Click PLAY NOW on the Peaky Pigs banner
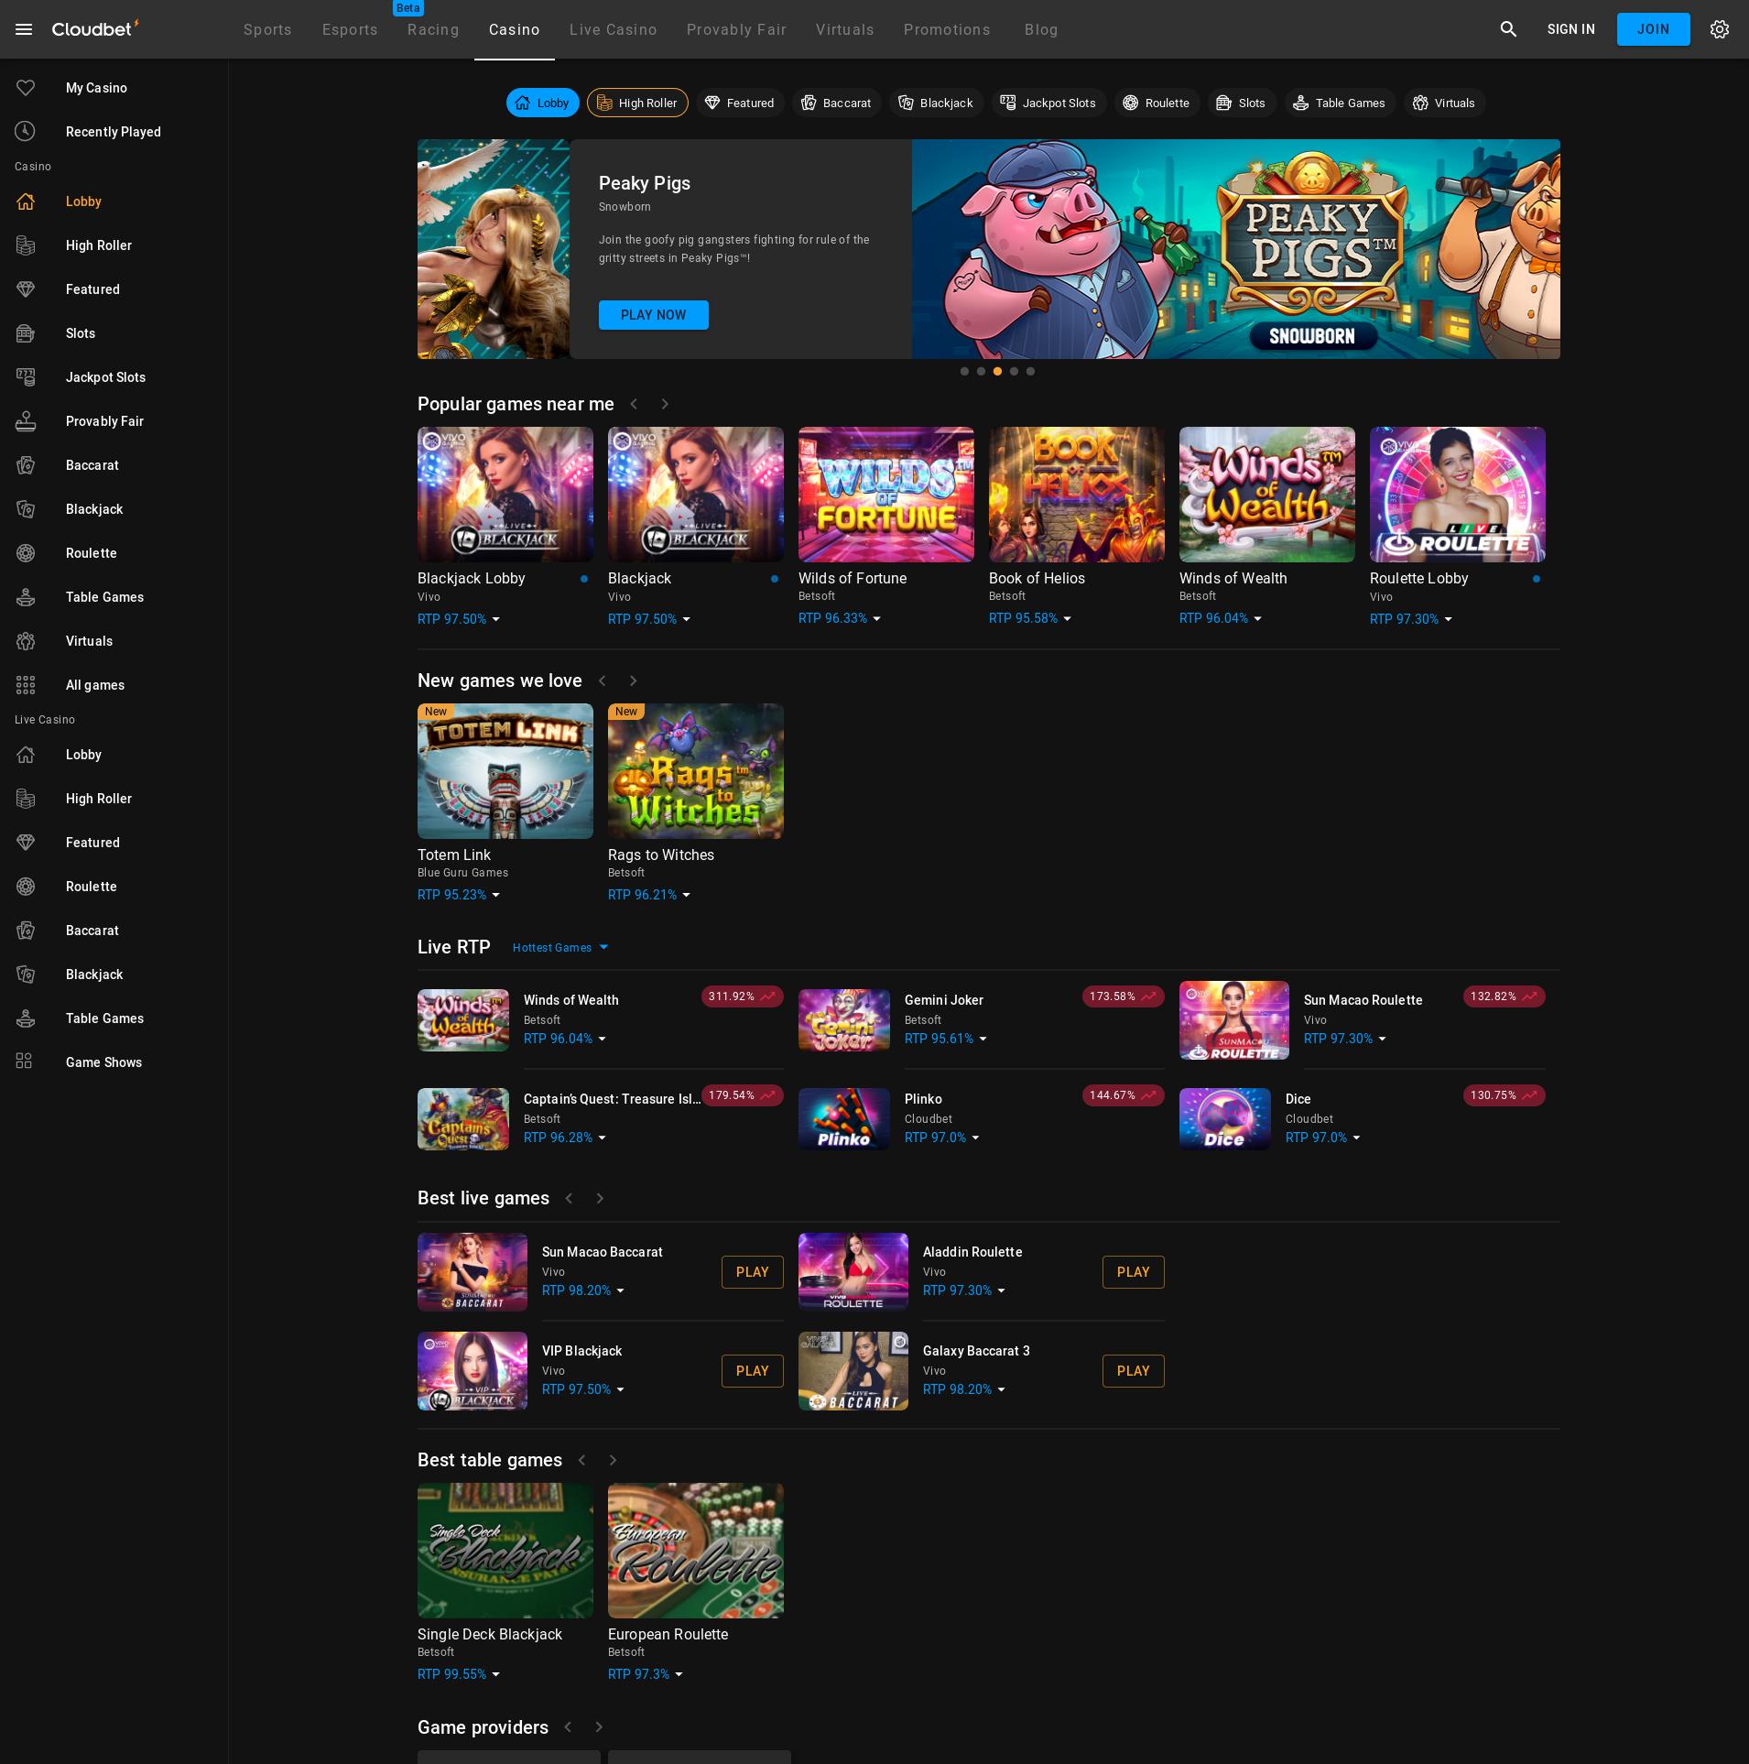Screen dimensions: 1749x1764 coord(653,315)
